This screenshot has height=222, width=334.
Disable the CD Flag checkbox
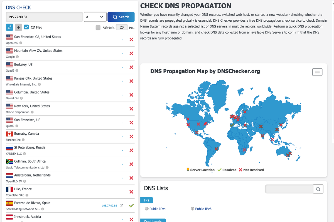coord(26,27)
